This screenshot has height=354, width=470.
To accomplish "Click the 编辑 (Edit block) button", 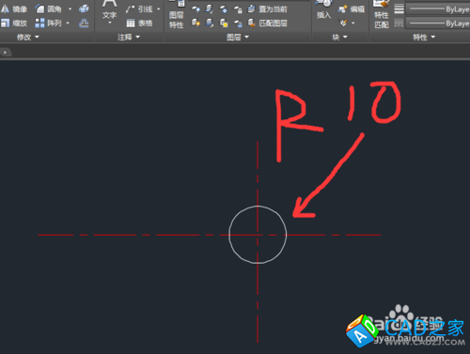I will (x=352, y=9).
